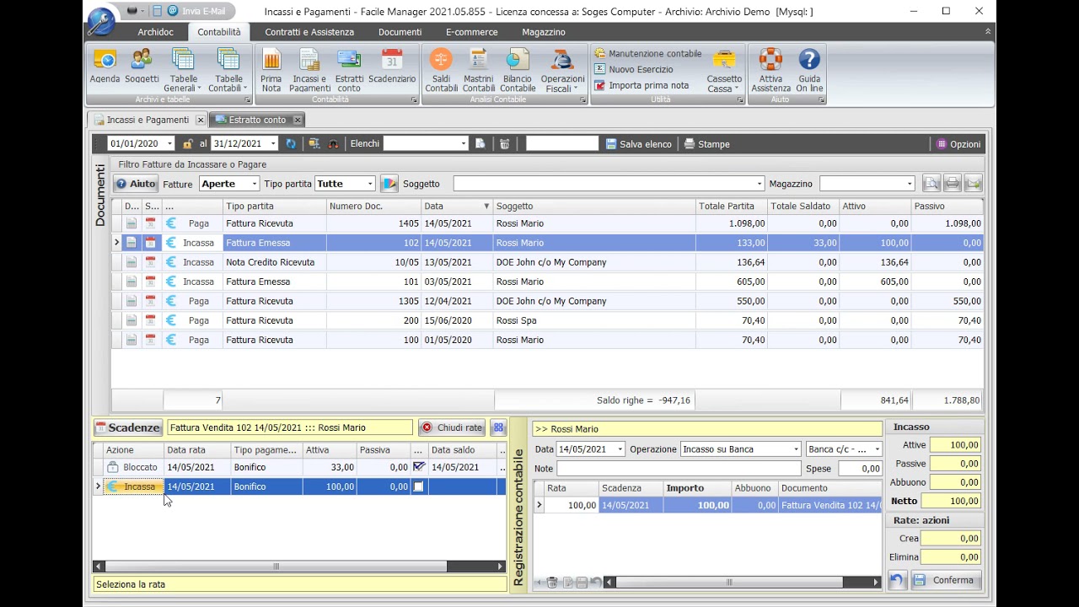The width and height of the screenshot is (1079, 607).
Task: Uncheck the checkbox in Bloccato rate row
Action: (418, 467)
